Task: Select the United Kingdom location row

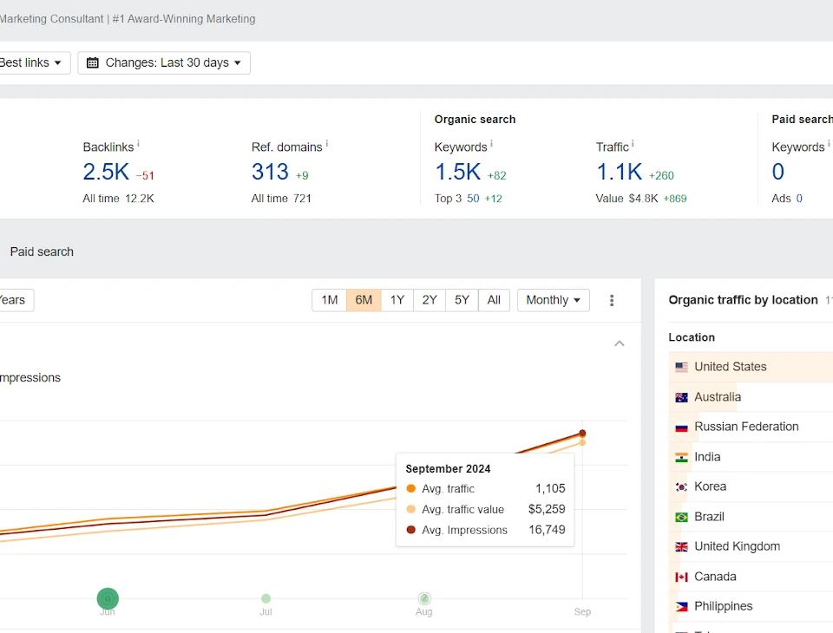Action: pos(751,547)
